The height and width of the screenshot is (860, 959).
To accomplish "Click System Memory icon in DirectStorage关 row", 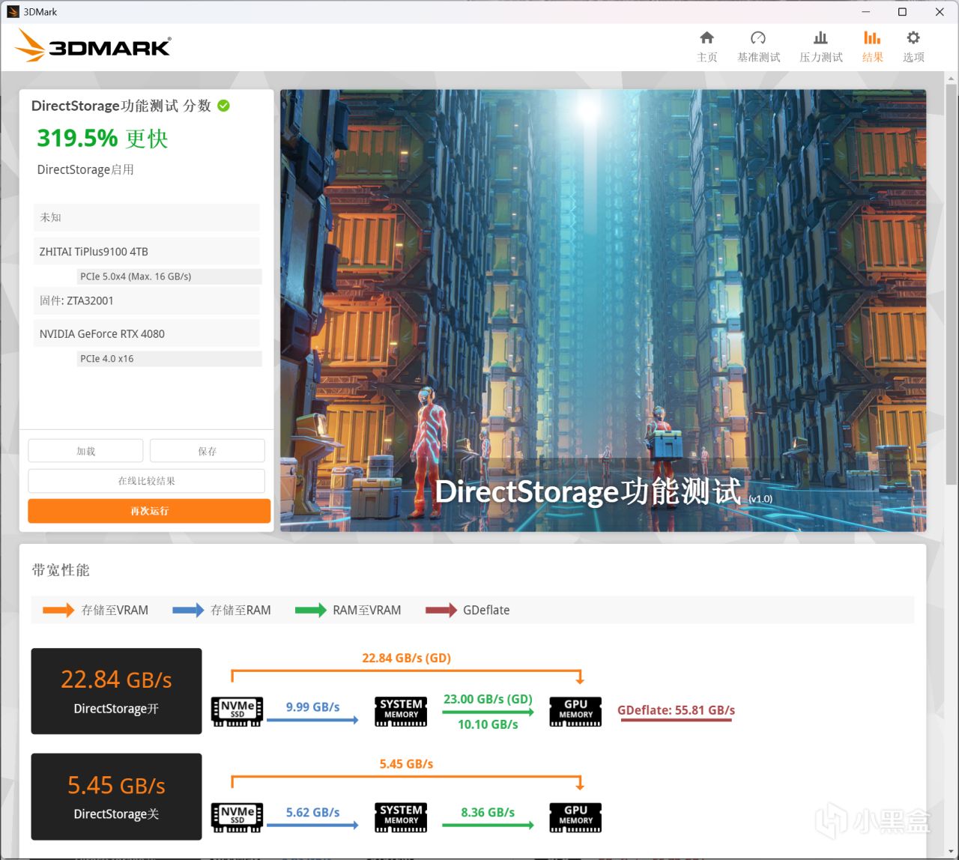I will tap(401, 817).
